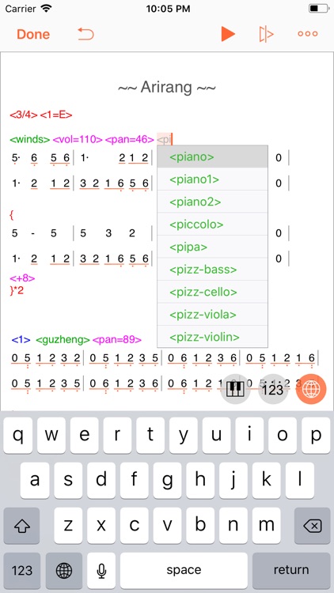Image resolution: width=334 pixels, height=593 pixels.
Task: Tap the <1=E> key tag
Action: (56, 115)
